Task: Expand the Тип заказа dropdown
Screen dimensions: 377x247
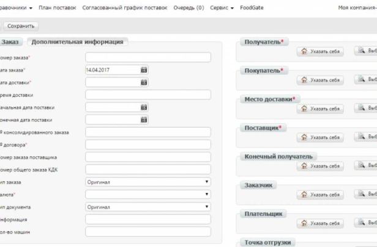Action: [148, 182]
